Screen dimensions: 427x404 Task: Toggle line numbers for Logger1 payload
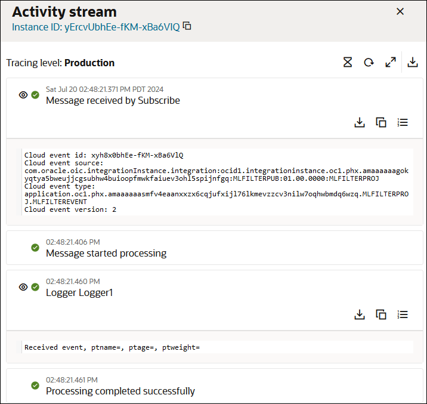click(x=403, y=314)
